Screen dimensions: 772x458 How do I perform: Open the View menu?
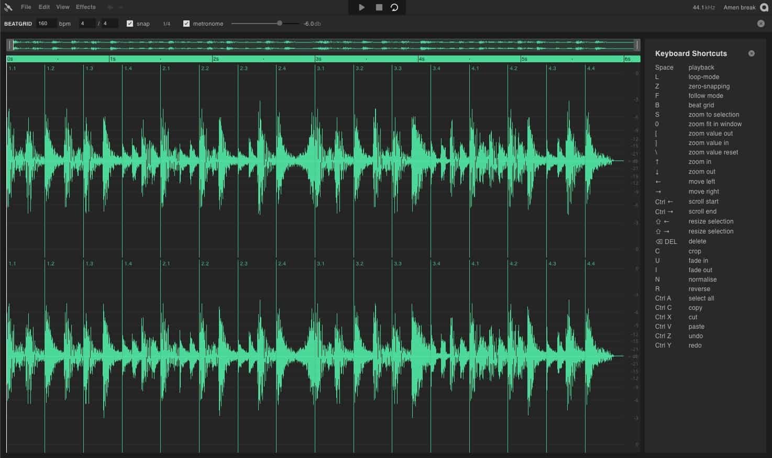point(62,7)
